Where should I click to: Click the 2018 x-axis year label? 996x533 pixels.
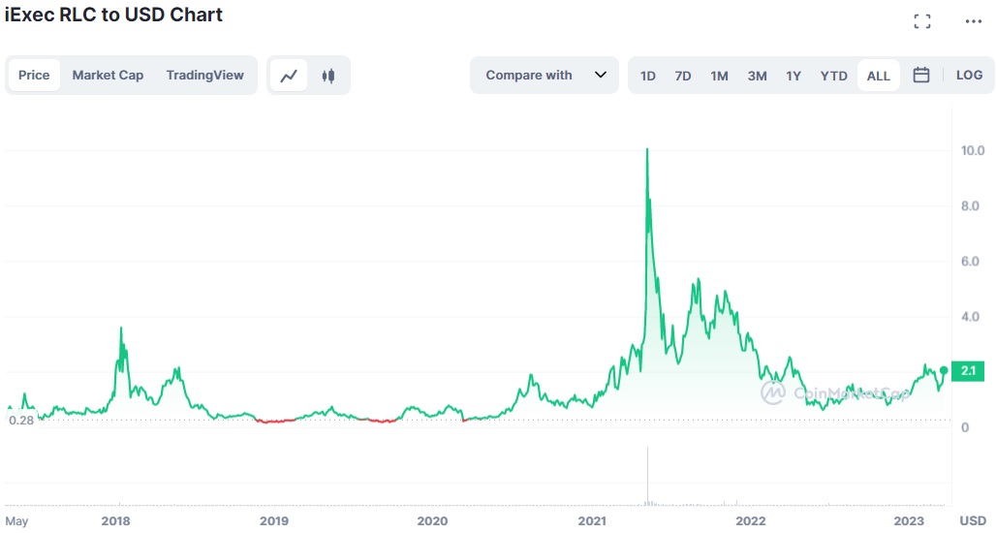115,521
